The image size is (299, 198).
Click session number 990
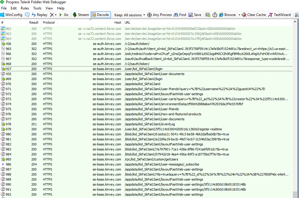(8, 184)
